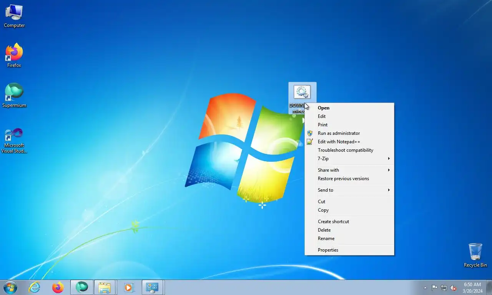The width and height of the screenshot is (492, 295).
Task: Open Action Center flag in tray
Action: coord(434,288)
